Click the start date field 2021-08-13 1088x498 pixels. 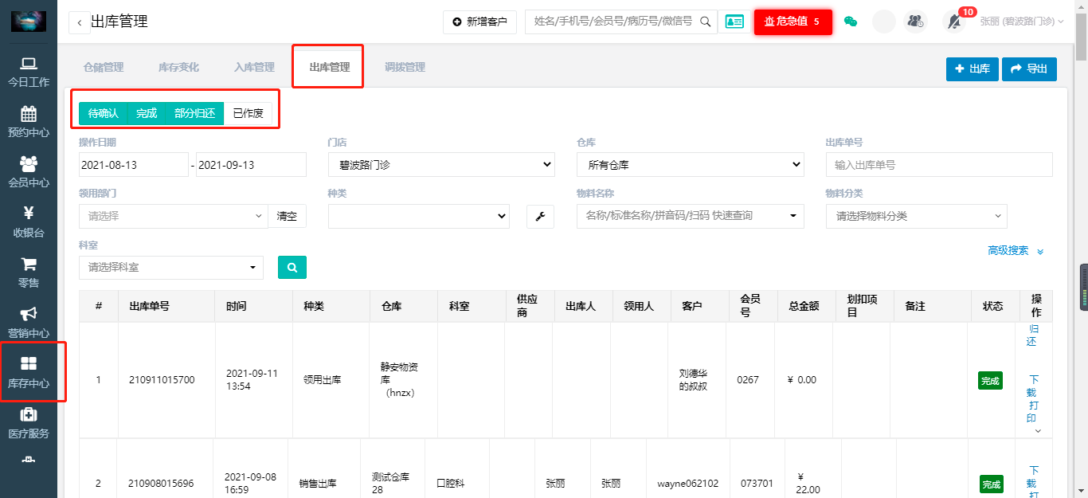tap(134, 165)
